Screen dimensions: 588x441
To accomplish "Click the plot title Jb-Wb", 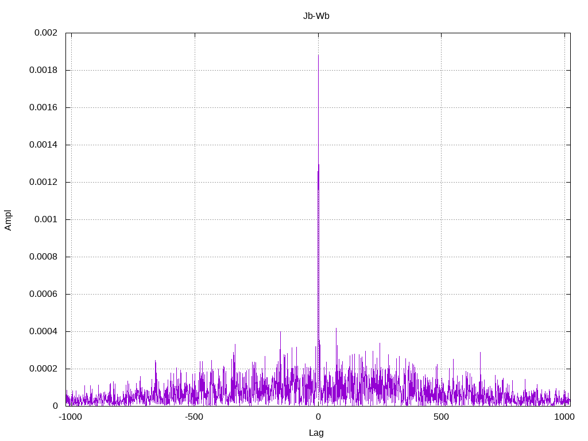I will [316, 16].
